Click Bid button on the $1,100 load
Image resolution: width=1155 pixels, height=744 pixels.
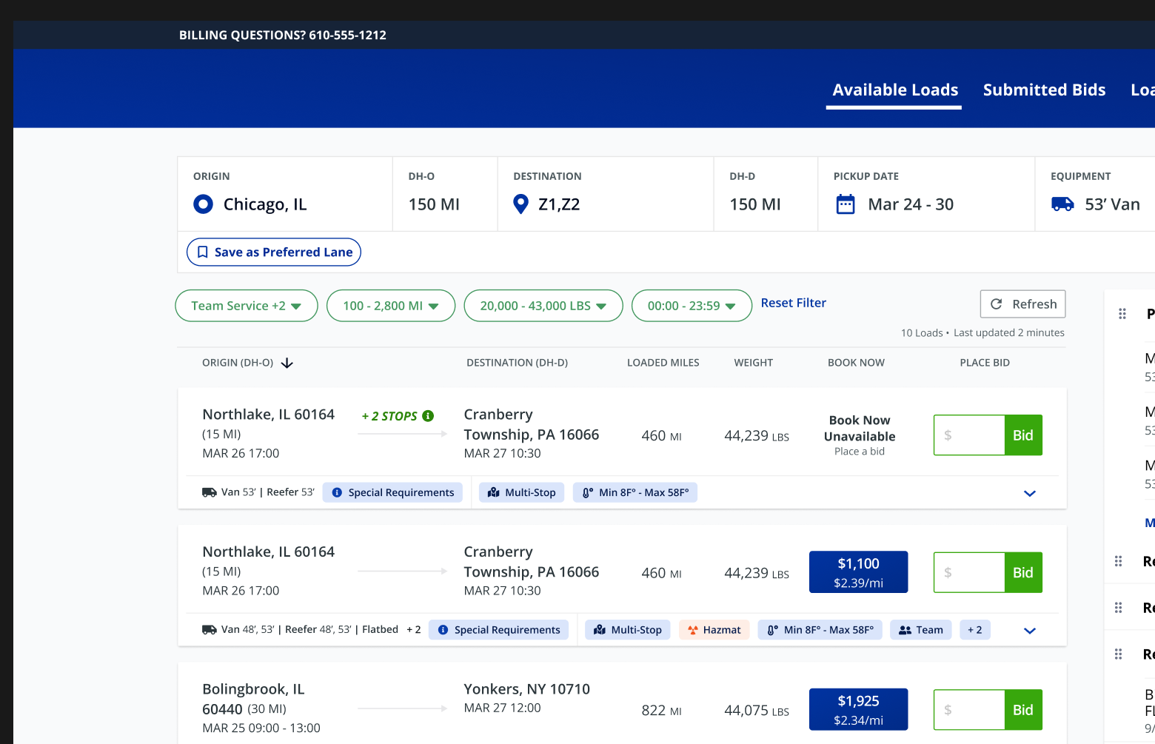1023,572
